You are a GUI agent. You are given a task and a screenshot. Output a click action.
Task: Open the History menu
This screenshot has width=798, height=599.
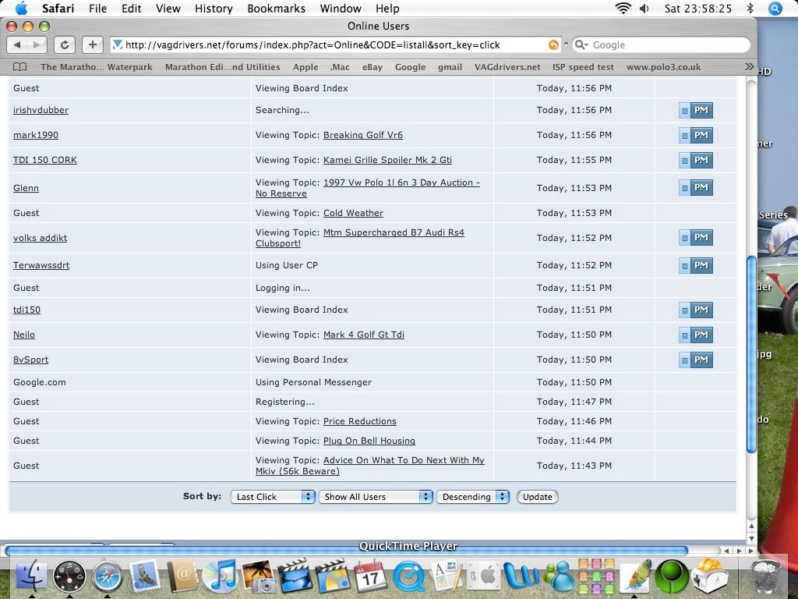pos(213,9)
